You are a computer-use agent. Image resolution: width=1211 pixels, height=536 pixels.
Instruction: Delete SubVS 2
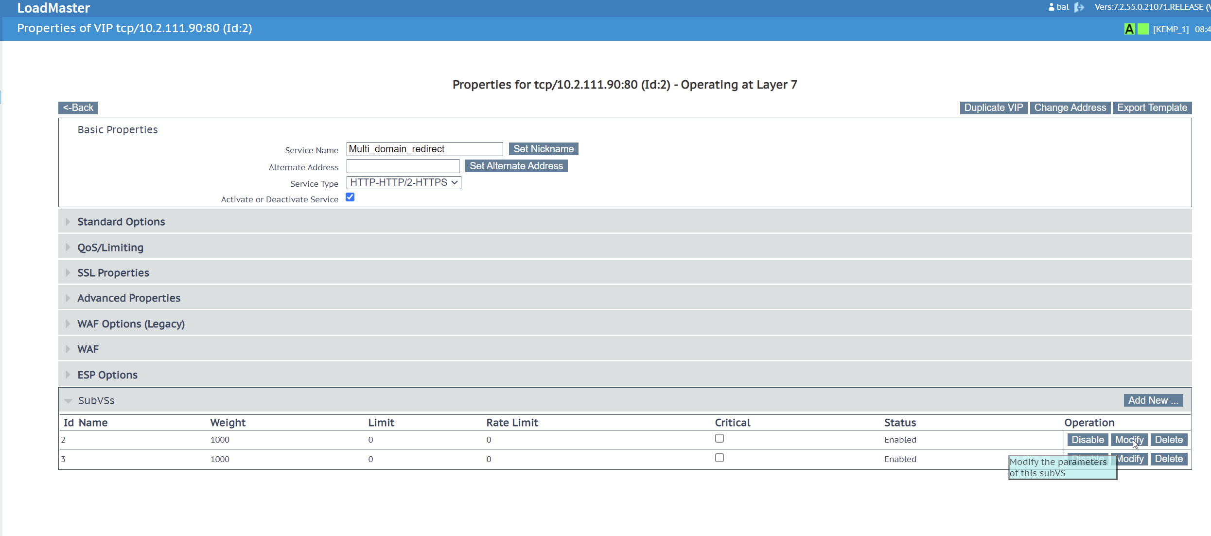[1169, 440]
